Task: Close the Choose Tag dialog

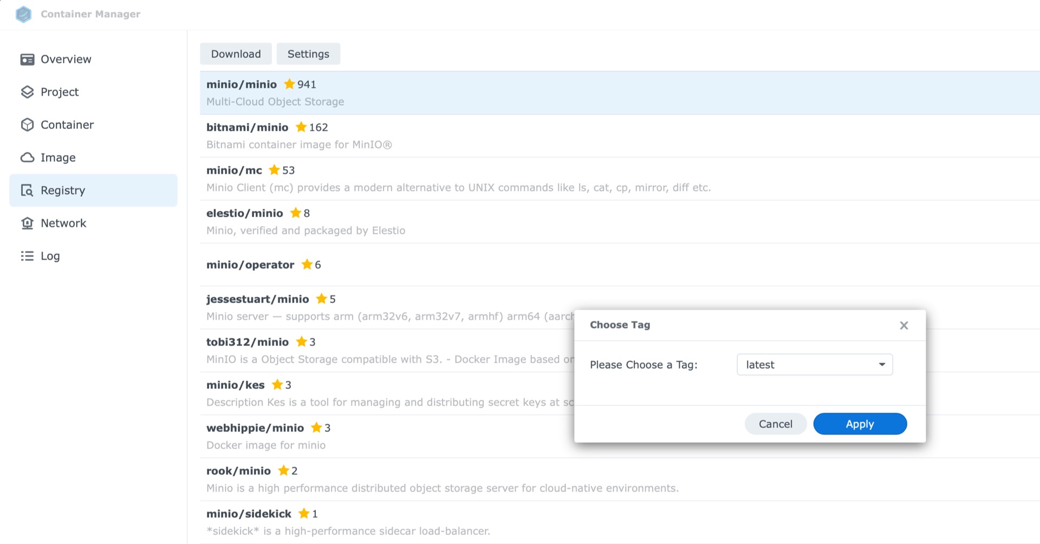Action: (x=904, y=325)
